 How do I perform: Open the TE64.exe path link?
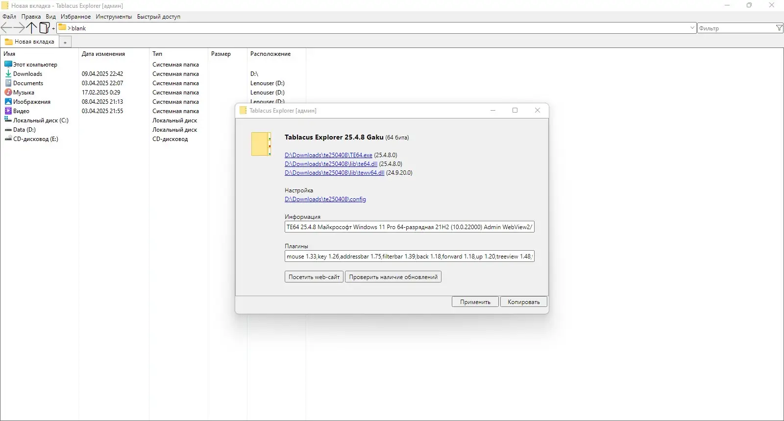click(x=328, y=155)
